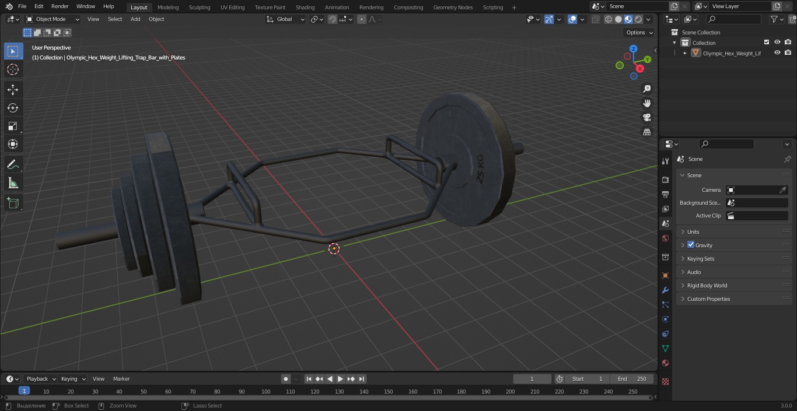The height and width of the screenshot is (411, 797).
Task: Switch to Rendered viewport shading
Action: [x=638, y=19]
